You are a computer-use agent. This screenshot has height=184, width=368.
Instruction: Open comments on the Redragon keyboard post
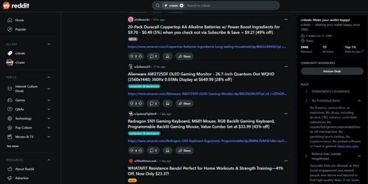(x=153, y=150)
